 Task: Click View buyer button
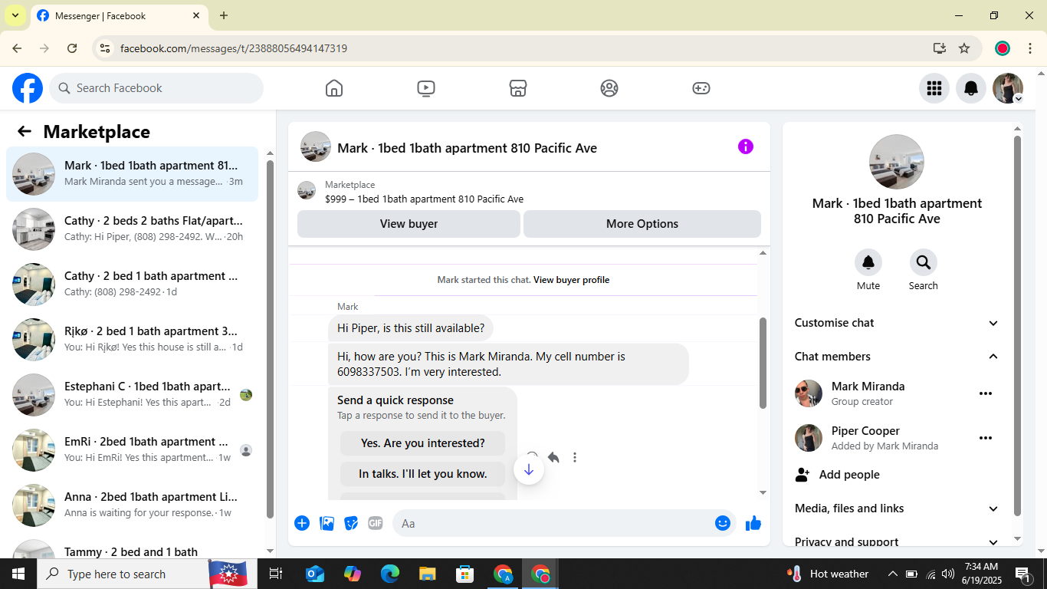[409, 224]
